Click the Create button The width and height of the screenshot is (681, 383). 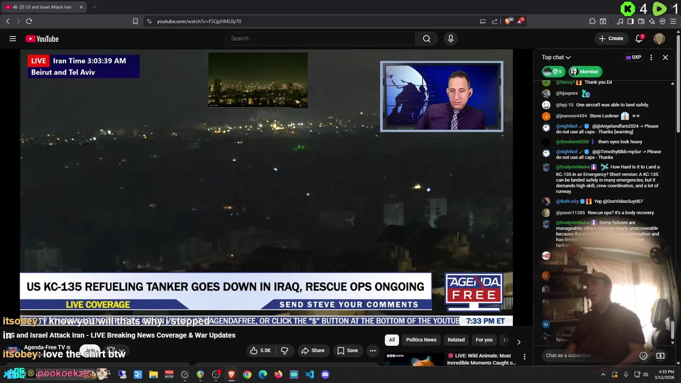pyautogui.click(x=611, y=38)
